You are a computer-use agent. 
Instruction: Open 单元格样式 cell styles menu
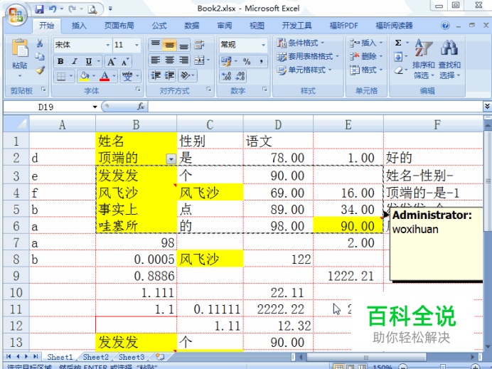(304, 70)
